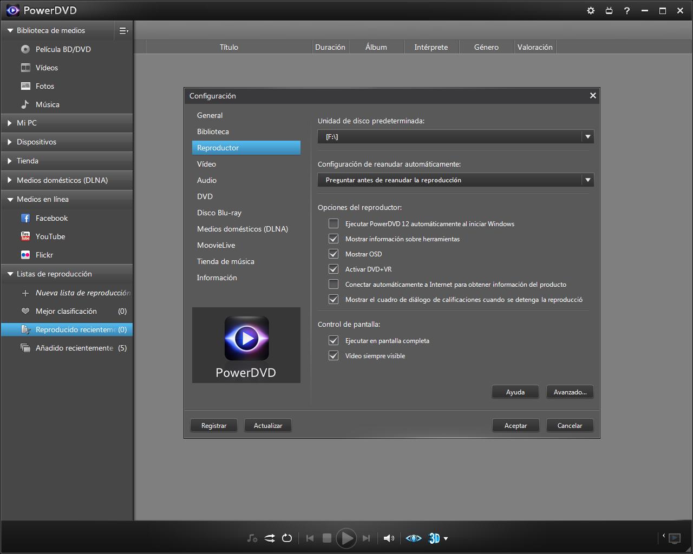Toggle repeat playback icon
The width and height of the screenshot is (693, 554).
tap(287, 538)
